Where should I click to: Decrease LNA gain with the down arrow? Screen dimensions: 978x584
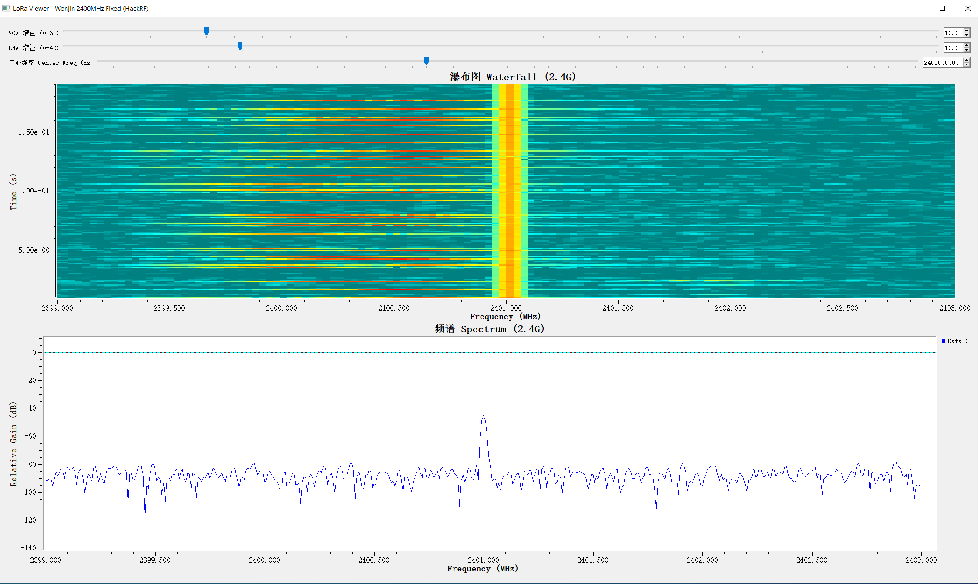(x=967, y=50)
